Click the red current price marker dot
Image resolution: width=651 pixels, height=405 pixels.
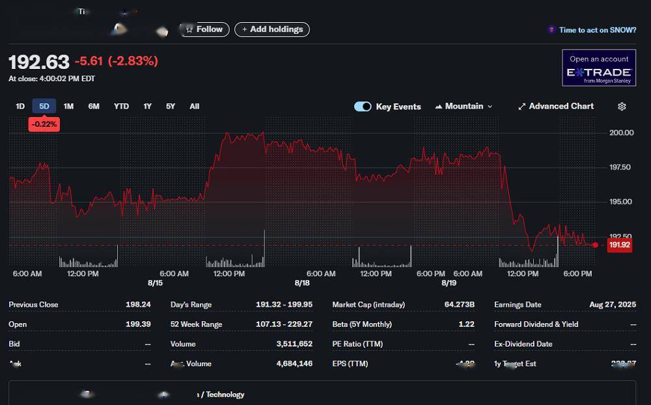tap(596, 245)
